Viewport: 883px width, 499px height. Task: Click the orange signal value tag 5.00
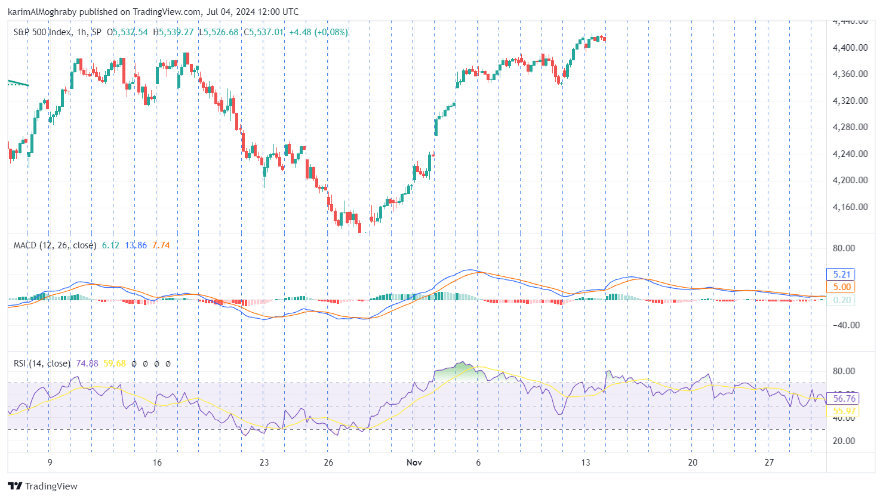point(841,287)
